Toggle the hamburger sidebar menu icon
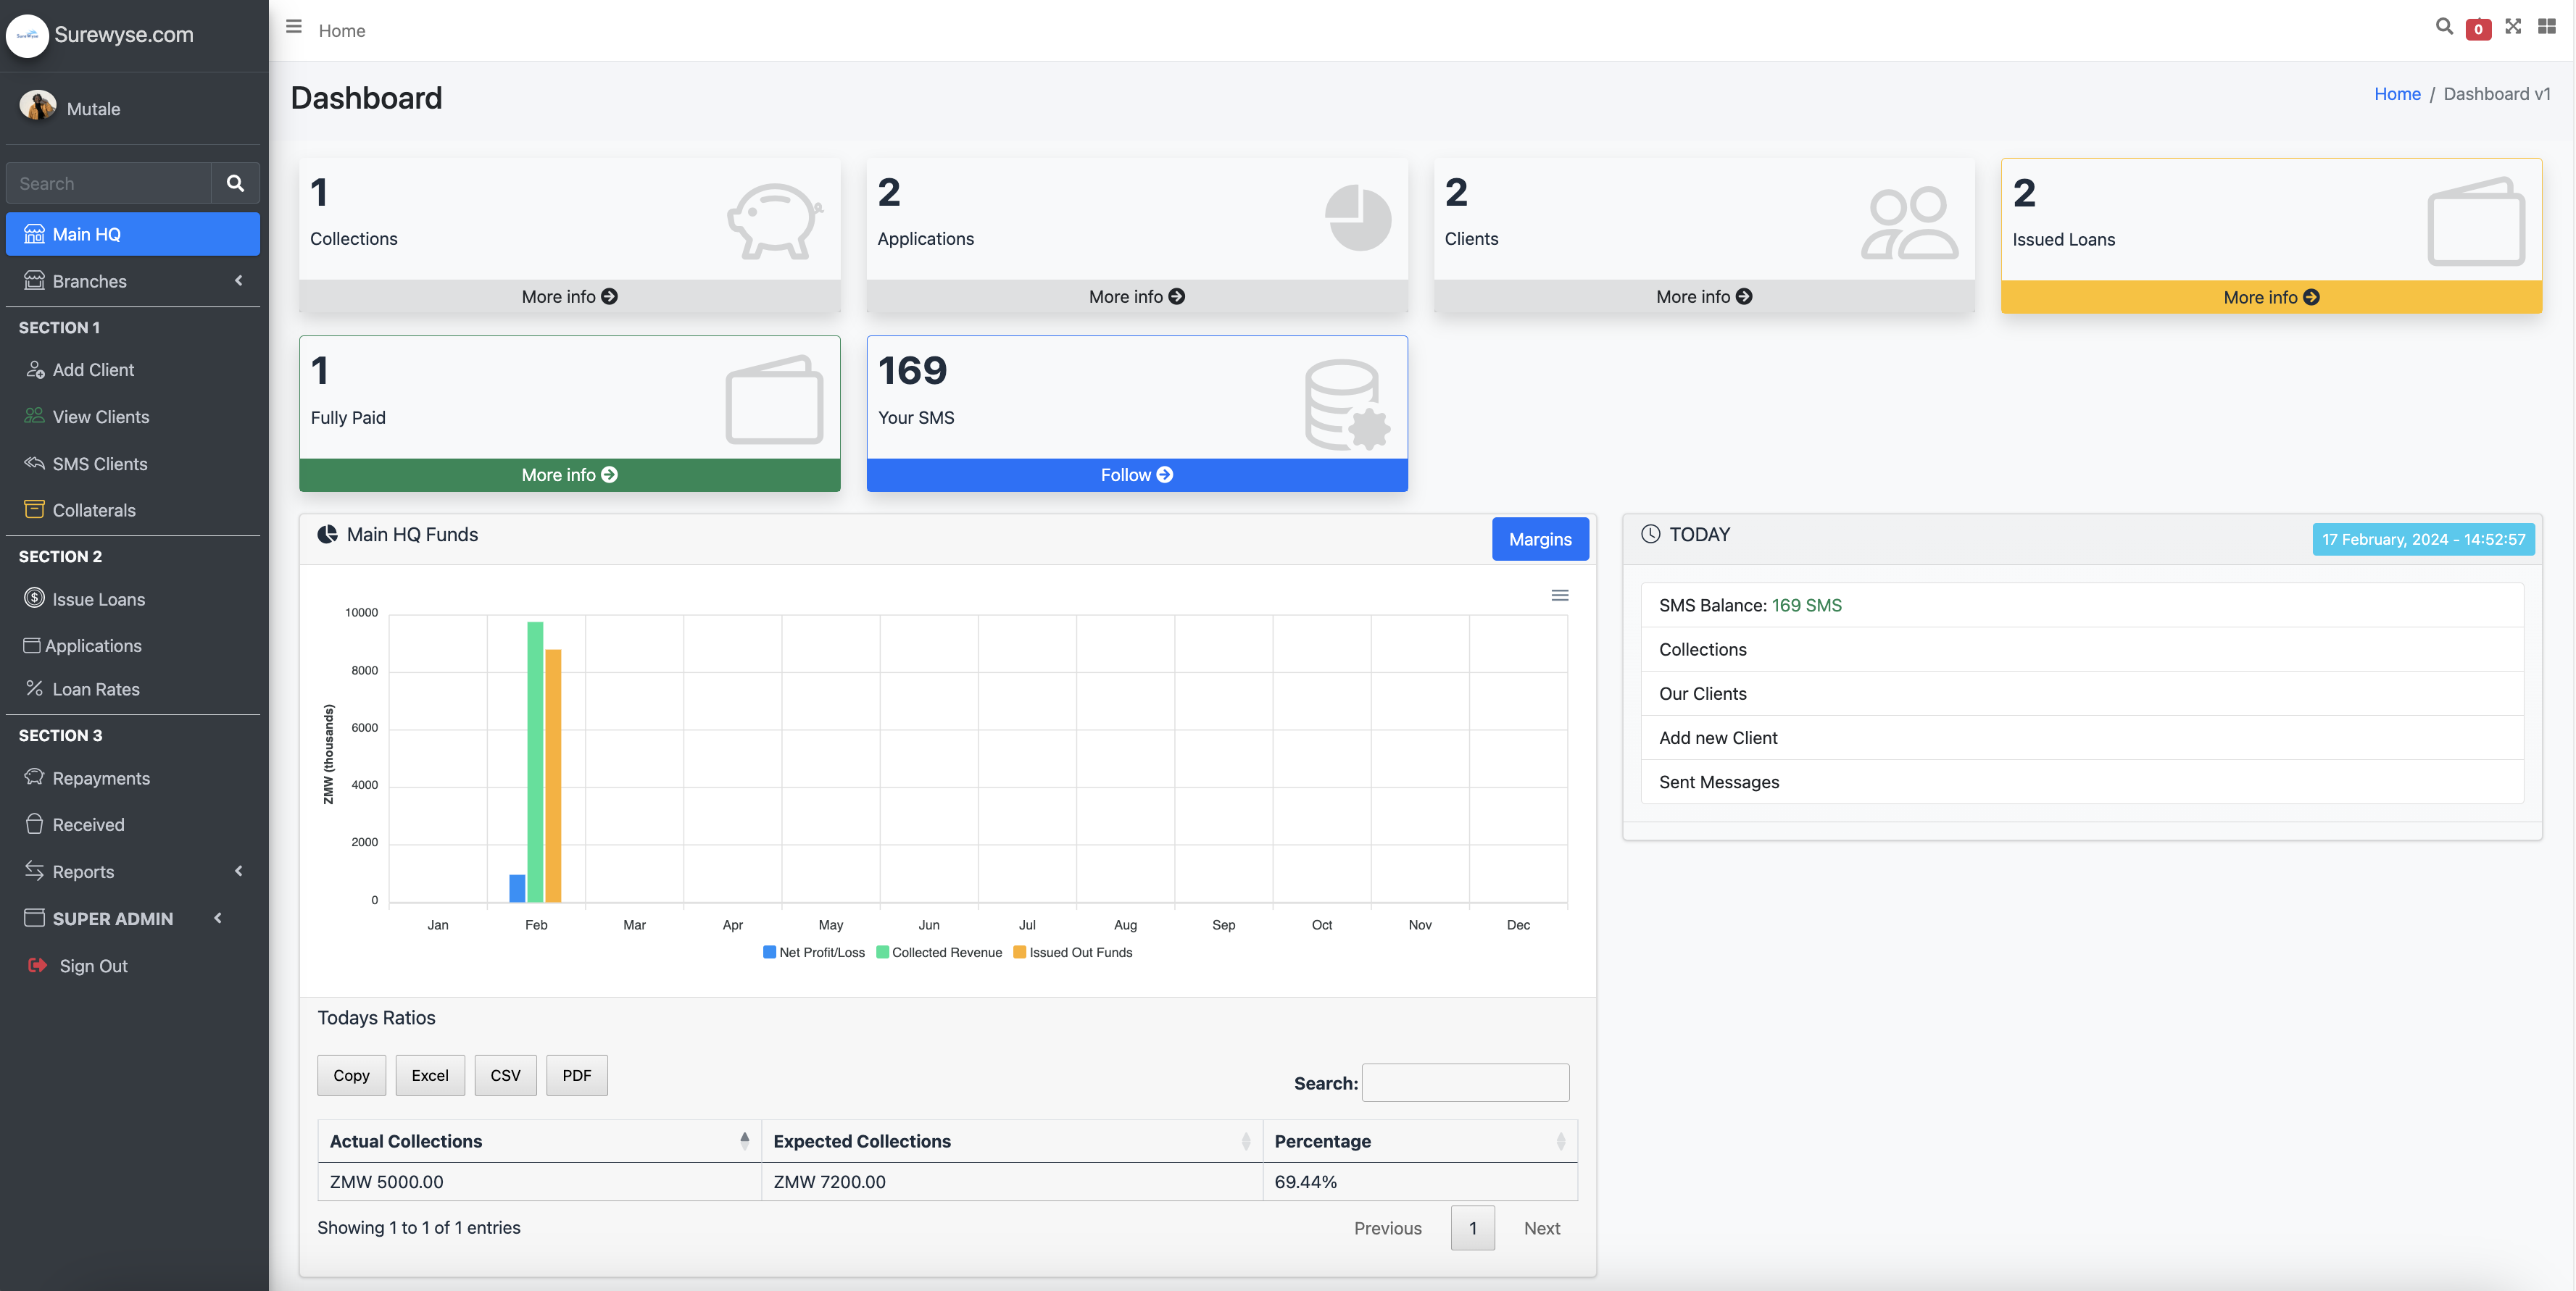 pos(293,27)
